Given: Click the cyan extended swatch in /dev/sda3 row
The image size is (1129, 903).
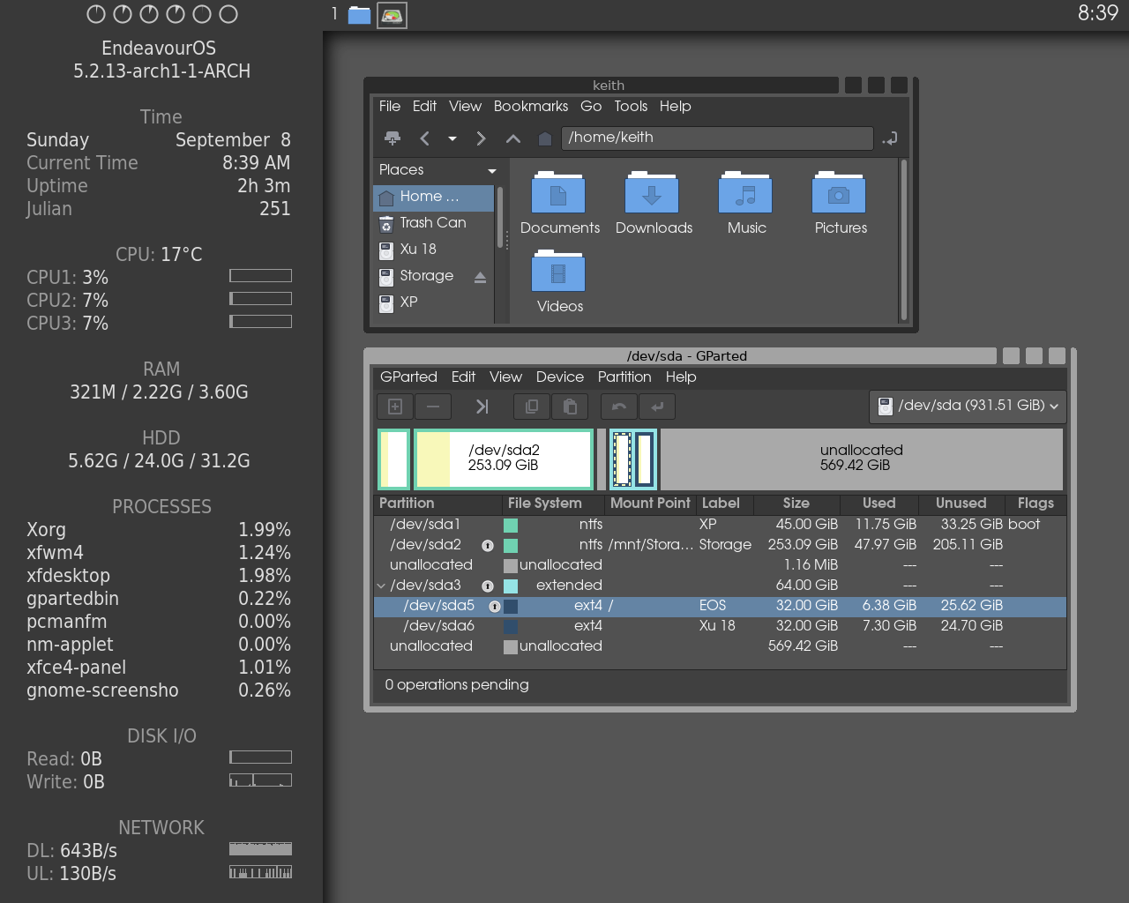Looking at the screenshot, I should click(x=511, y=586).
